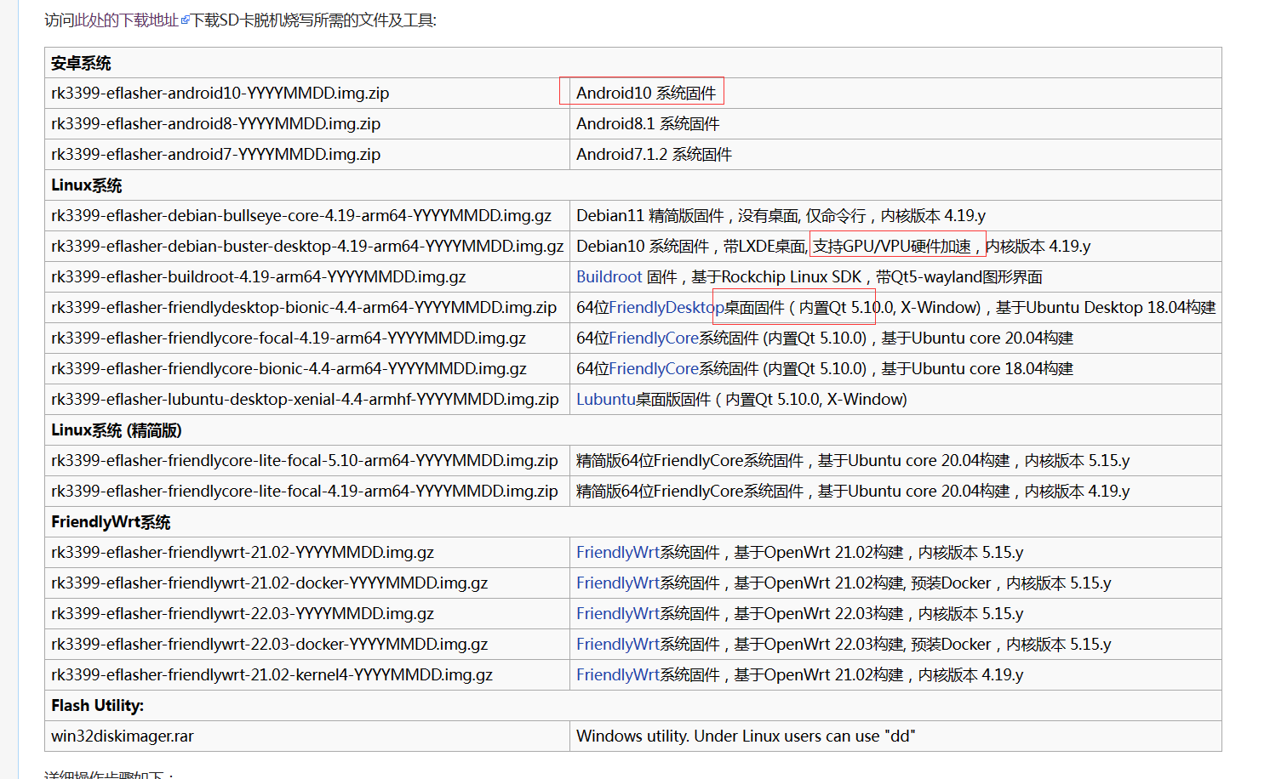This screenshot has width=1270, height=779.
Task: Open the FriendlyWrt link in the 22.03-docker row
Action: (618, 644)
